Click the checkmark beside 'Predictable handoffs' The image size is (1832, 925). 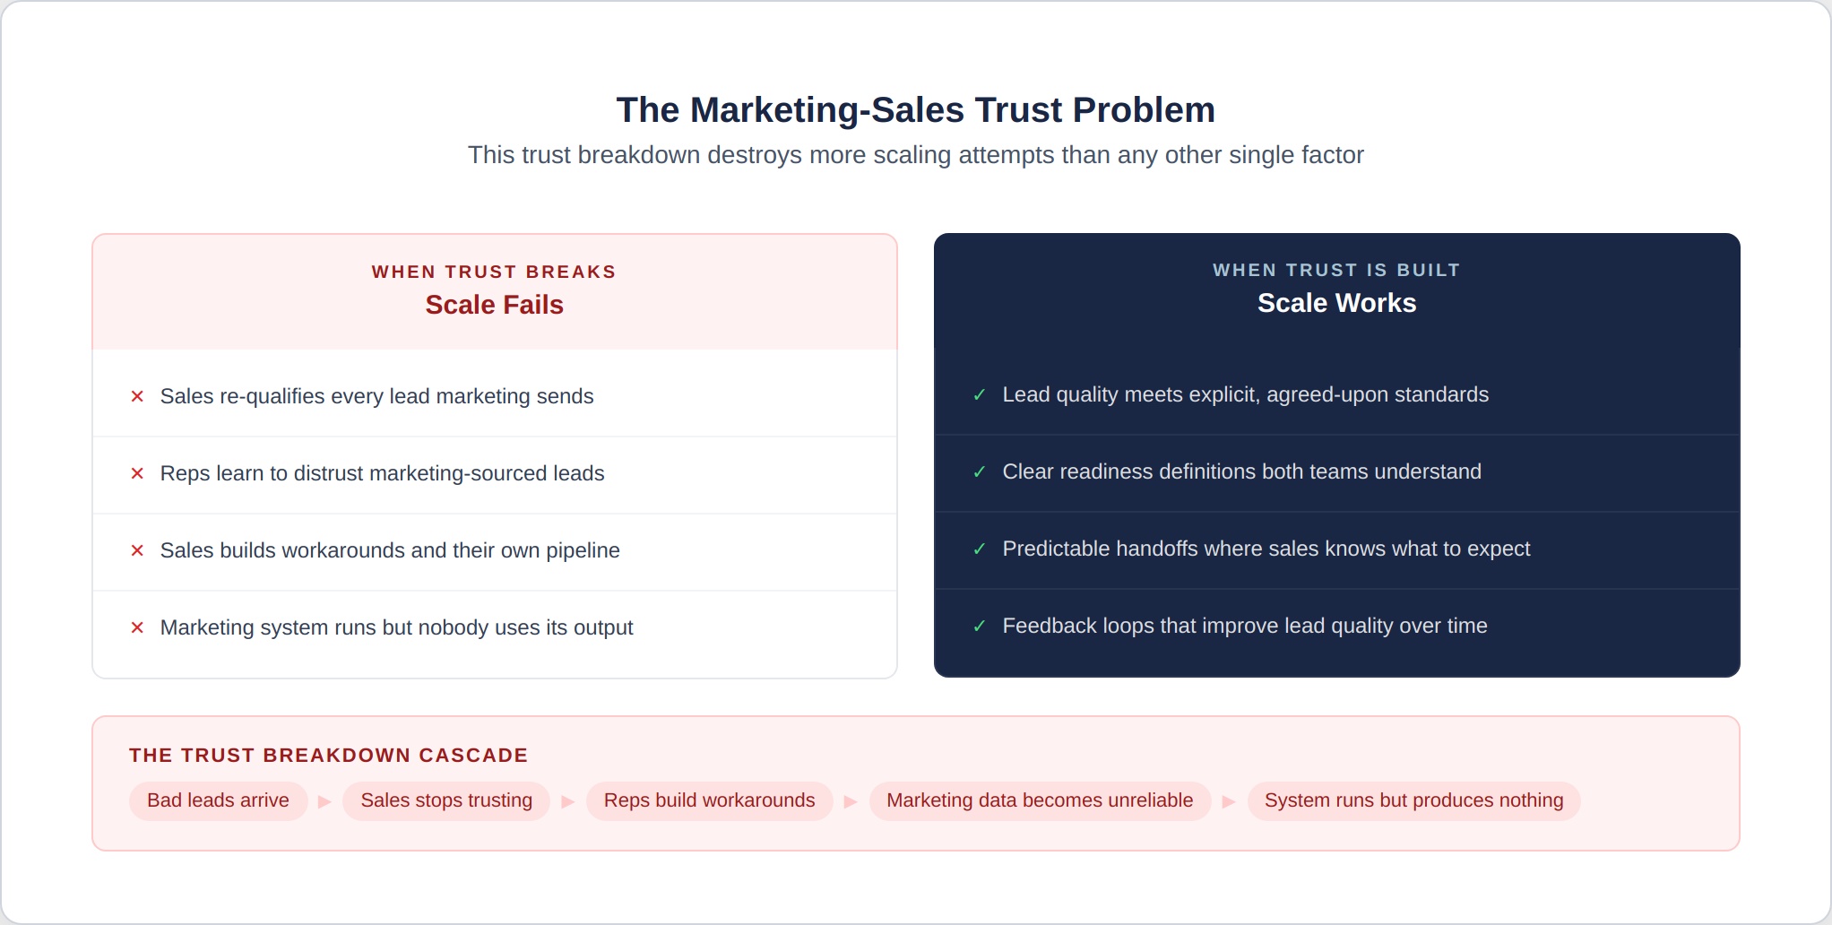point(980,549)
